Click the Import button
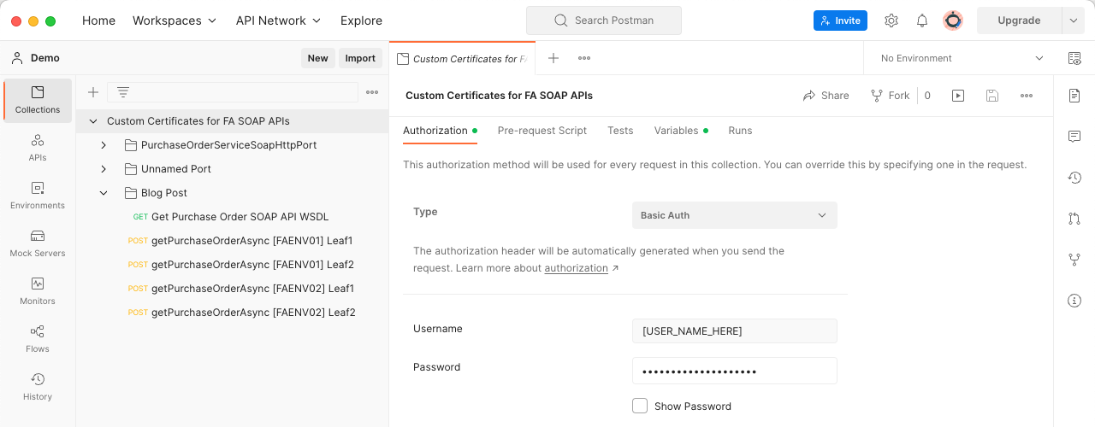The image size is (1095, 427). (360, 58)
